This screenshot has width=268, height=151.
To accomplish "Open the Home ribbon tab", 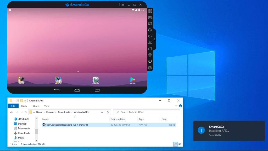I will [24, 106].
